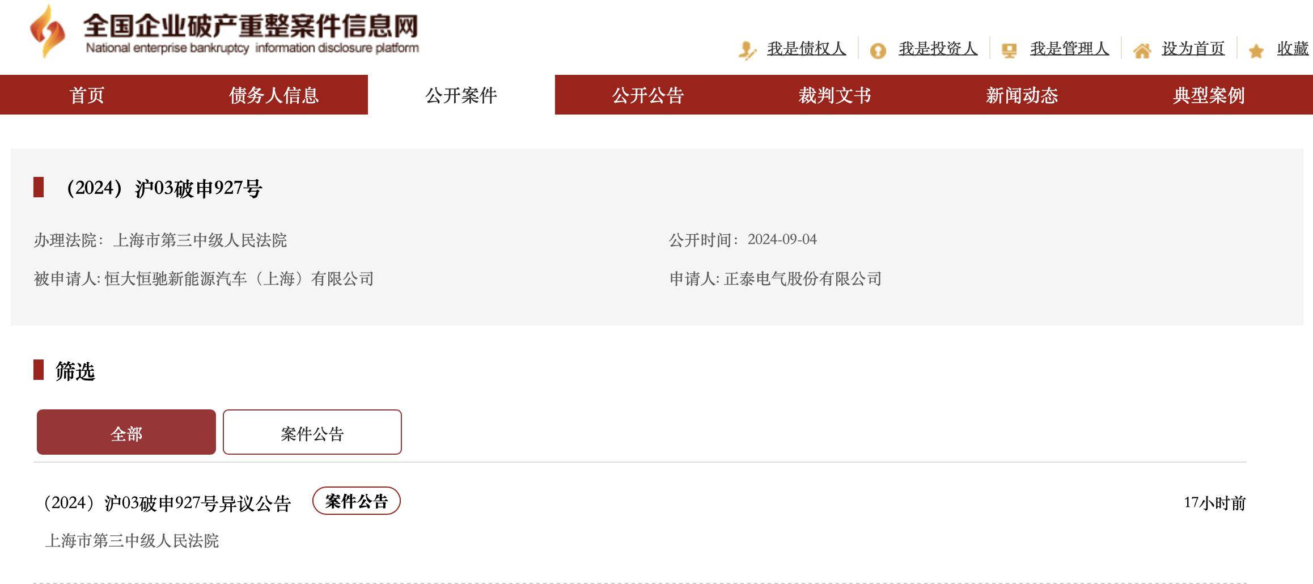This screenshot has height=584, width=1313.
Task: Open the 沪03破申927号异议公告 entry
Action: click(x=168, y=503)
